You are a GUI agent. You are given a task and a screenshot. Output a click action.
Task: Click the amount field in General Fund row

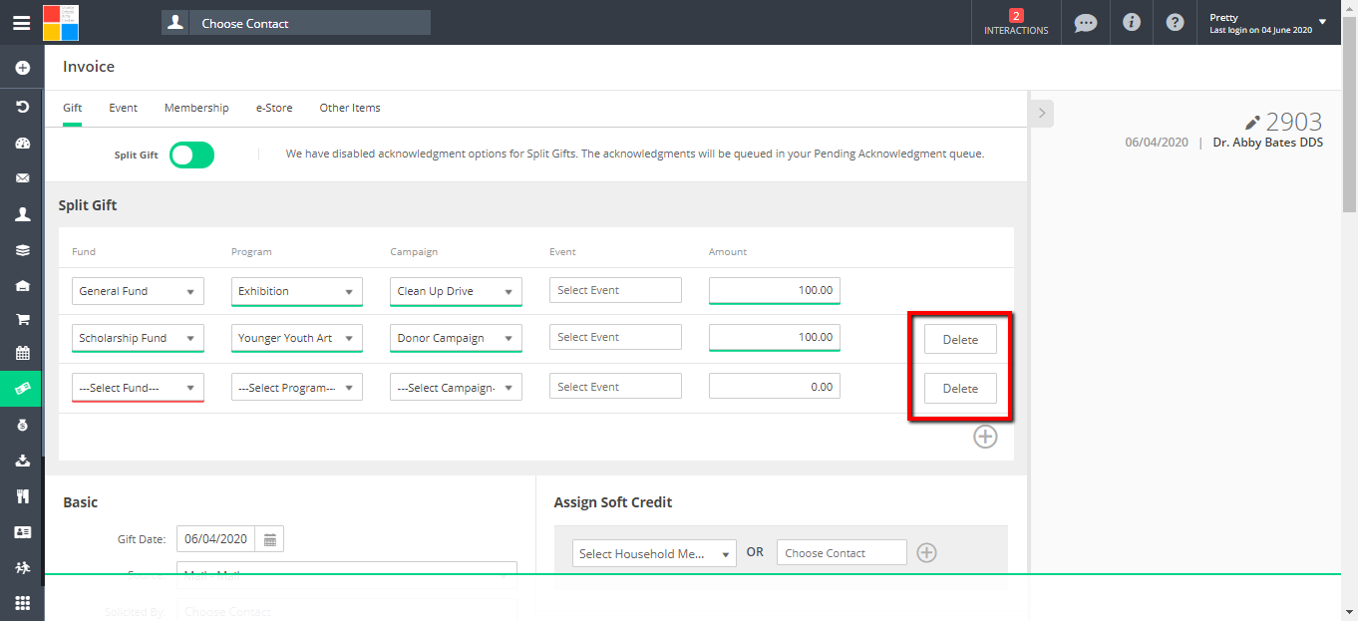(775, 290)
